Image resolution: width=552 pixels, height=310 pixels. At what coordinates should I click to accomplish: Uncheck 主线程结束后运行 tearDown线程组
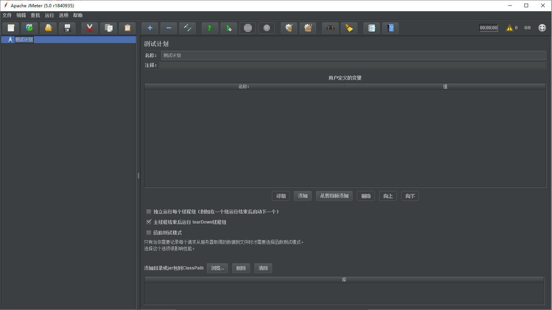tap(149, 222)
